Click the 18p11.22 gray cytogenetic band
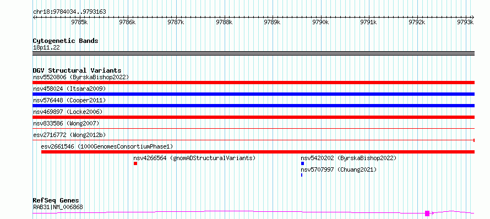 click(253, 53)
